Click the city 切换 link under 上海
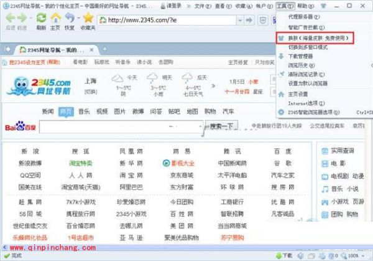Image resolution: width=373 pixels, height=261 pixels. tap(91, 92)
